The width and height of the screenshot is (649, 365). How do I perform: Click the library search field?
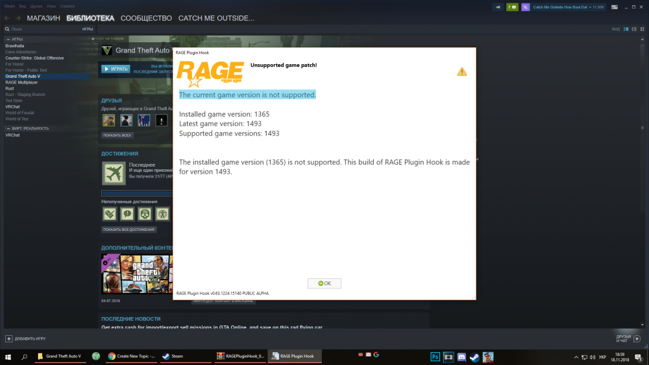click(45, 29)
